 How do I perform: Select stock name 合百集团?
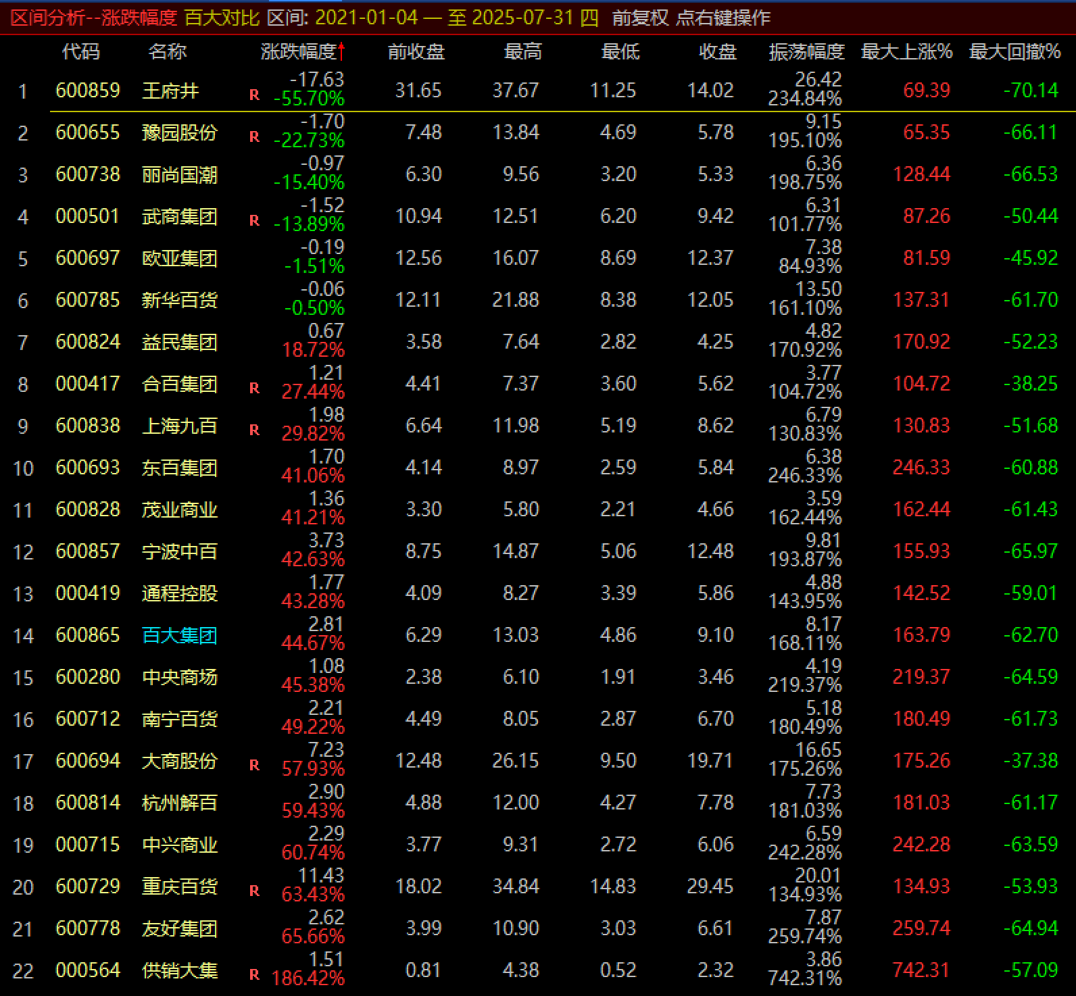tap(180, 384)
